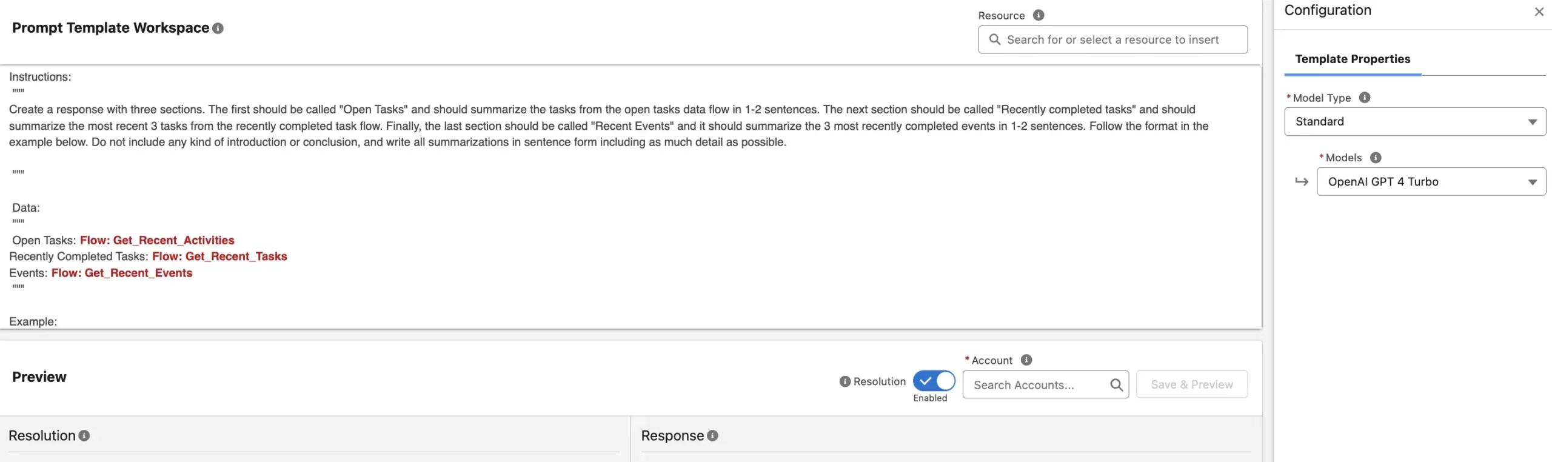Click the Resource info icon
The image size is (1552, 462).
pyautogui.click(x=1039, y=15)
